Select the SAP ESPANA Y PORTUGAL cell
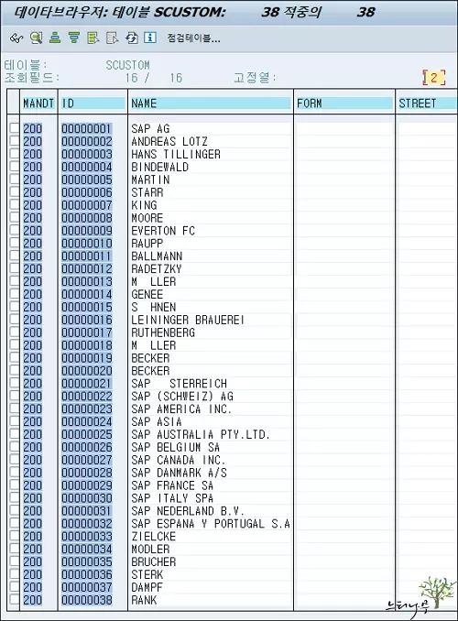The width and height of the screenshot is (458, 621). click(211, 524)
